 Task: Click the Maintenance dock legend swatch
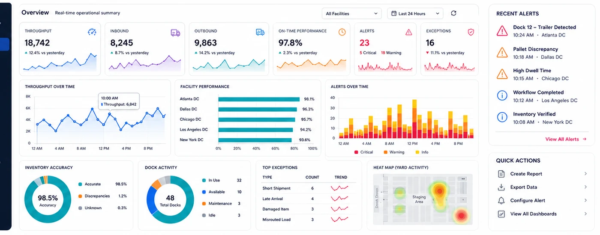click(x=204, y=203)
